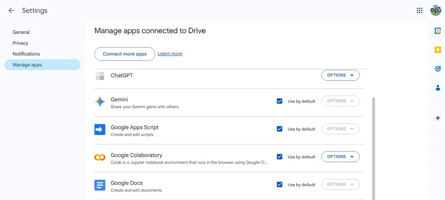Viewport: 445px width, 200px height.
Task: Uncheck Use by default for Google Colaboratory
Action: pos(279,156)
